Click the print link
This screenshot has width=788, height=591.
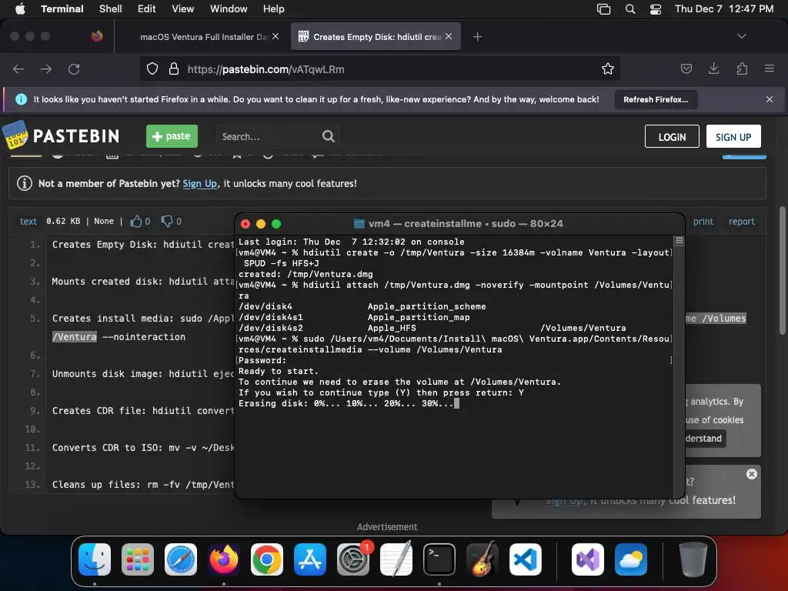703,221
